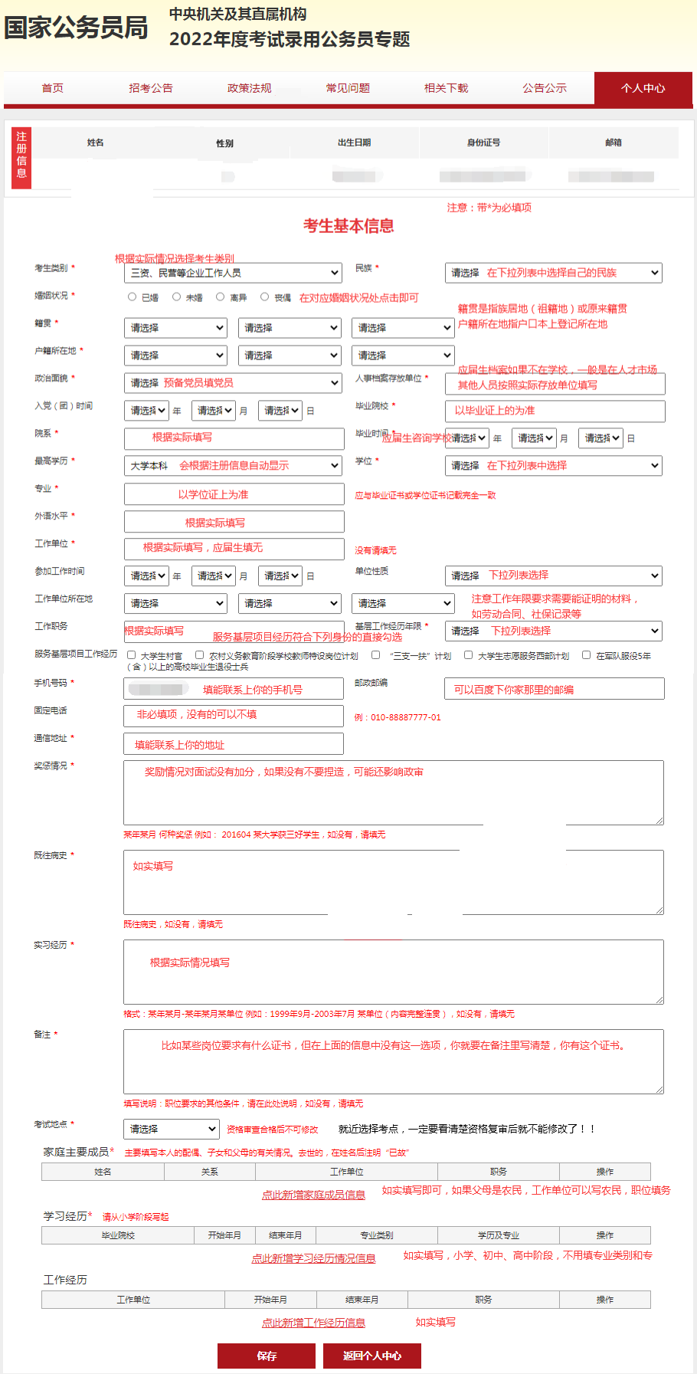Click the 身份证号 column header
Screen dimensions: 697x1374
[x=483, y=143]
